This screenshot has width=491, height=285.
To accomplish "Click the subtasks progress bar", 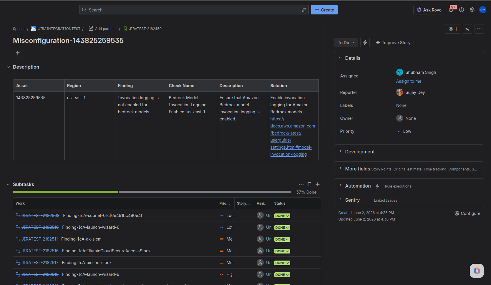I will click(x=152, y=192).
